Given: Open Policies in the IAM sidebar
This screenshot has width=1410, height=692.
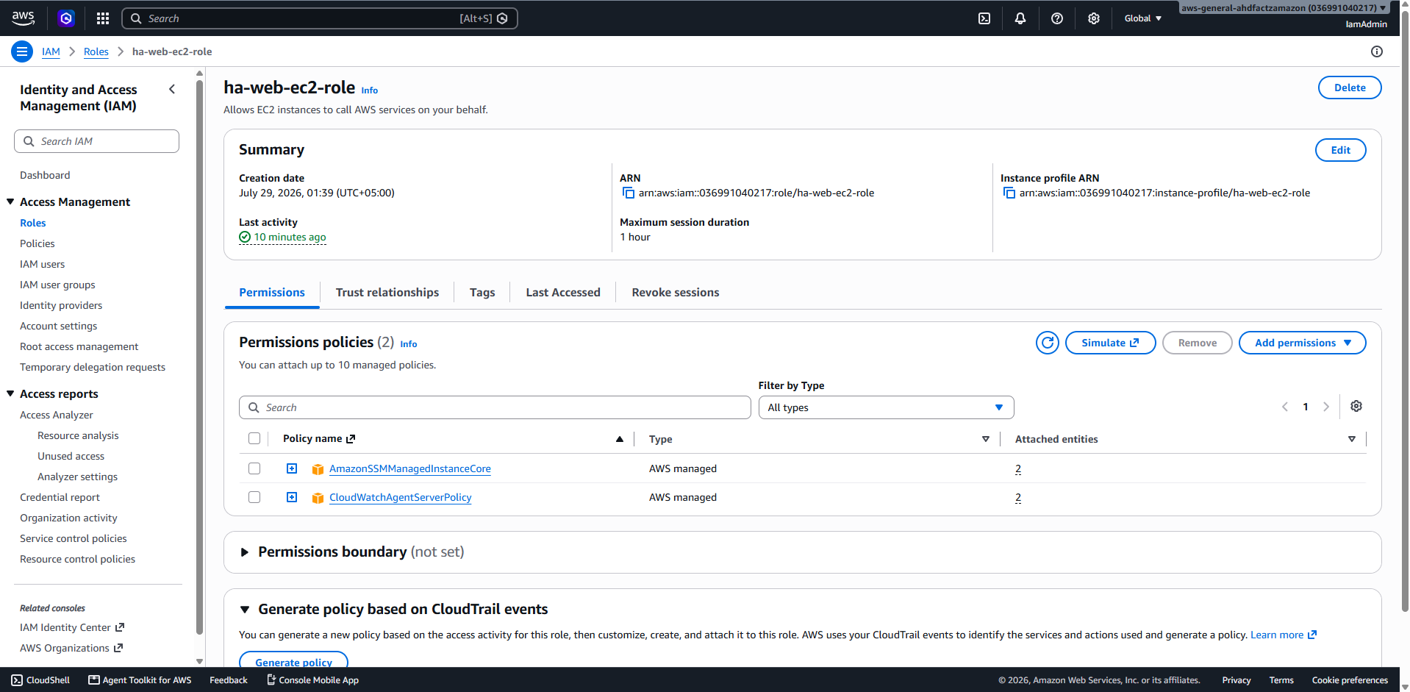Looking at the screenshot, I should pyautogui.click(x=37, y=243).
